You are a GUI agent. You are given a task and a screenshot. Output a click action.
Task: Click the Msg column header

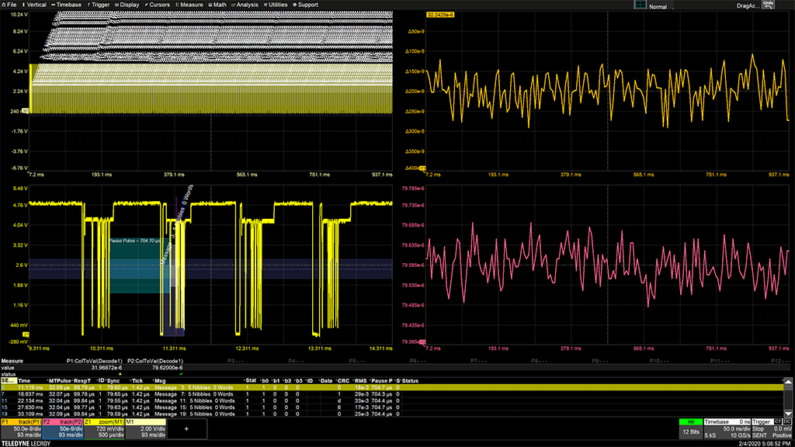click(x=159, y=380)
